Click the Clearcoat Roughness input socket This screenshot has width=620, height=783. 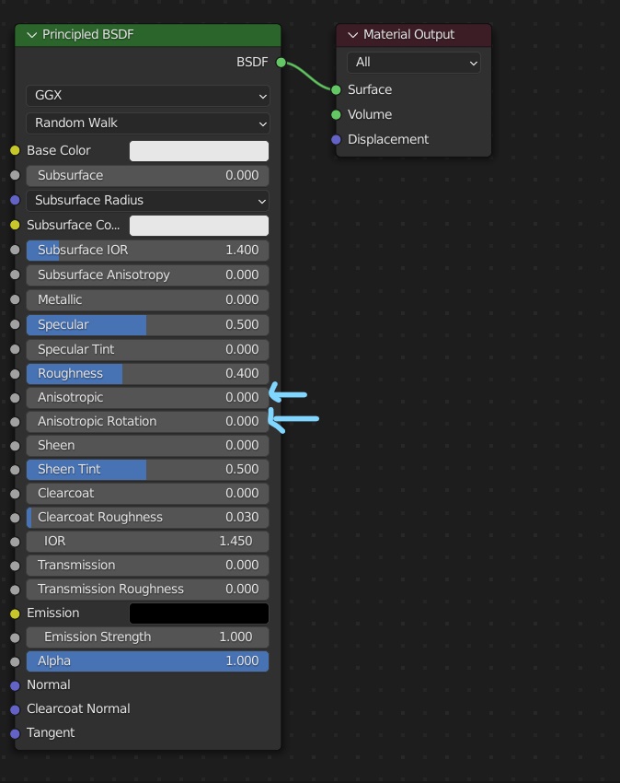click(15, 518)
